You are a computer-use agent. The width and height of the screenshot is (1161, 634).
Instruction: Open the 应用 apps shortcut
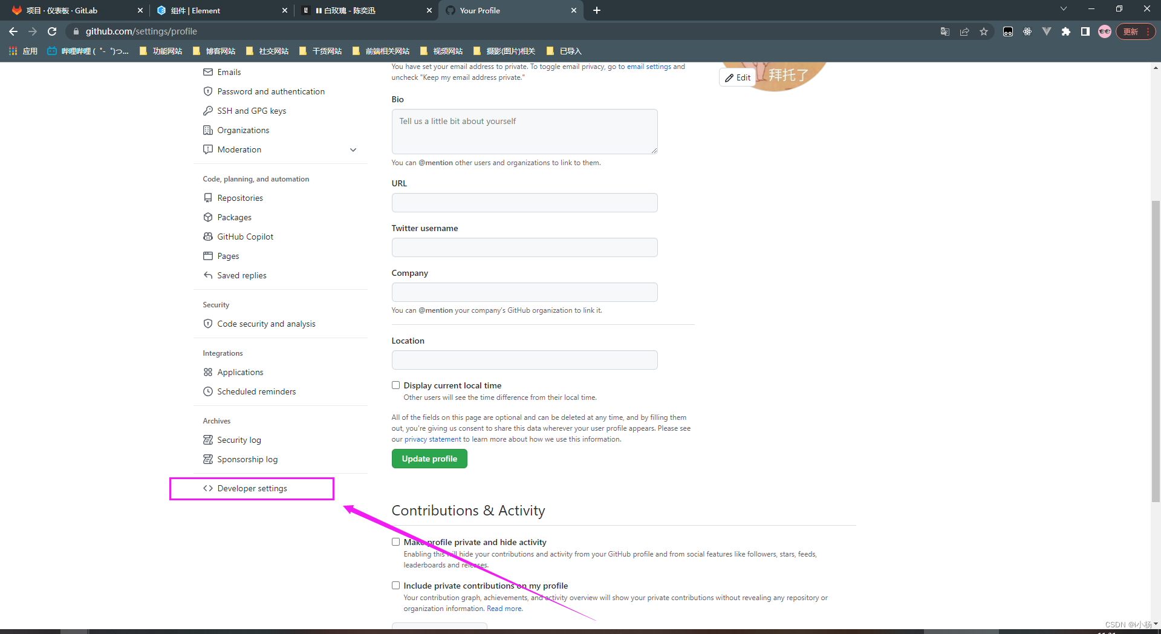pos(23,51)
